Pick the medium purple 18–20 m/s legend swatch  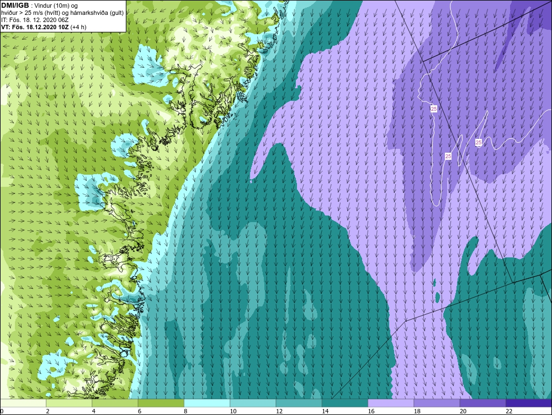click(x=437, y=403)
